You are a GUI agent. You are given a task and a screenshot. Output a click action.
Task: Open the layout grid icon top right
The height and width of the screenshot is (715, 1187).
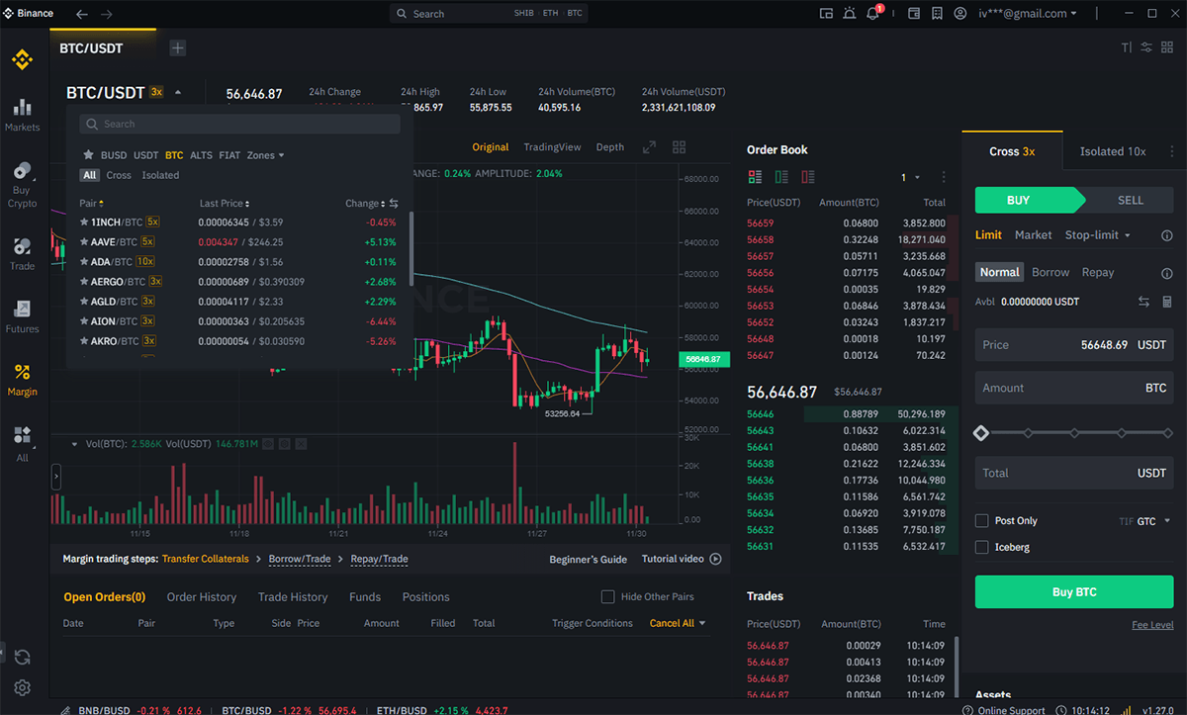(1168, 47)
